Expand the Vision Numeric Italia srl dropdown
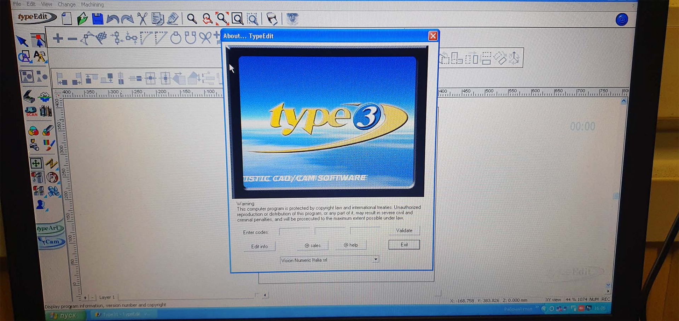The height and width of the screenshot is (321, 679). point(376,259)
